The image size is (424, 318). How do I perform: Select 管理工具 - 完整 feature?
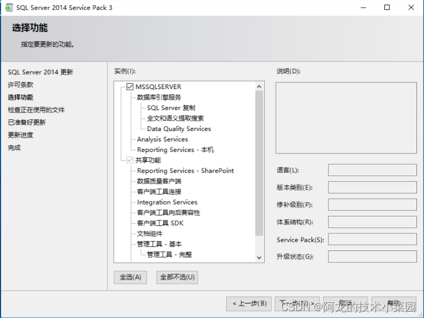click(169, 255)
